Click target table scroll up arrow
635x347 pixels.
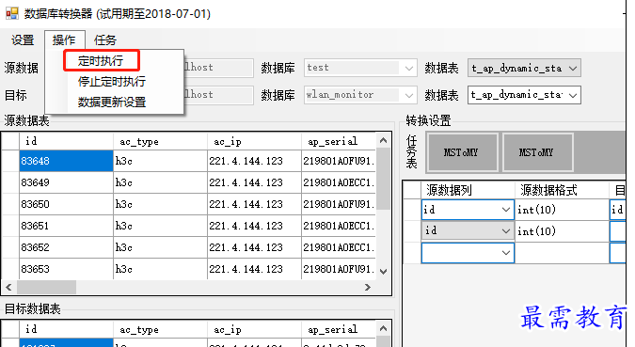click(x=383, y=328)
